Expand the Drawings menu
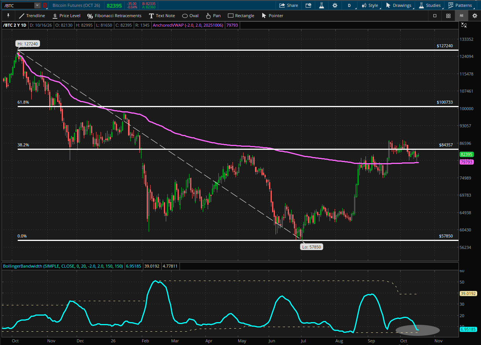481x345 pixels. (x=399, y=5)
